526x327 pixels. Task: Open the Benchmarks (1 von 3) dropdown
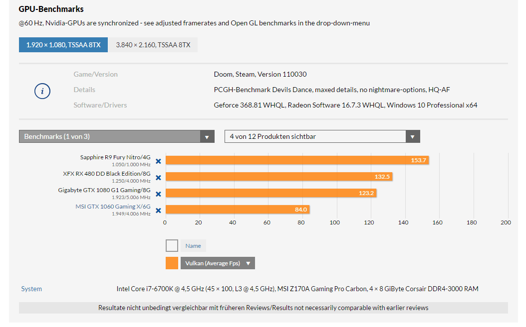pyautogui.click(x=116, y=136)
